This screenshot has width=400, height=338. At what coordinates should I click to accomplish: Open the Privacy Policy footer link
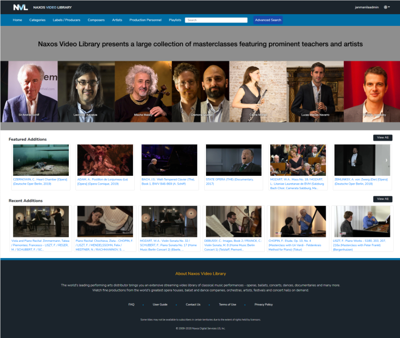(263, 304)
